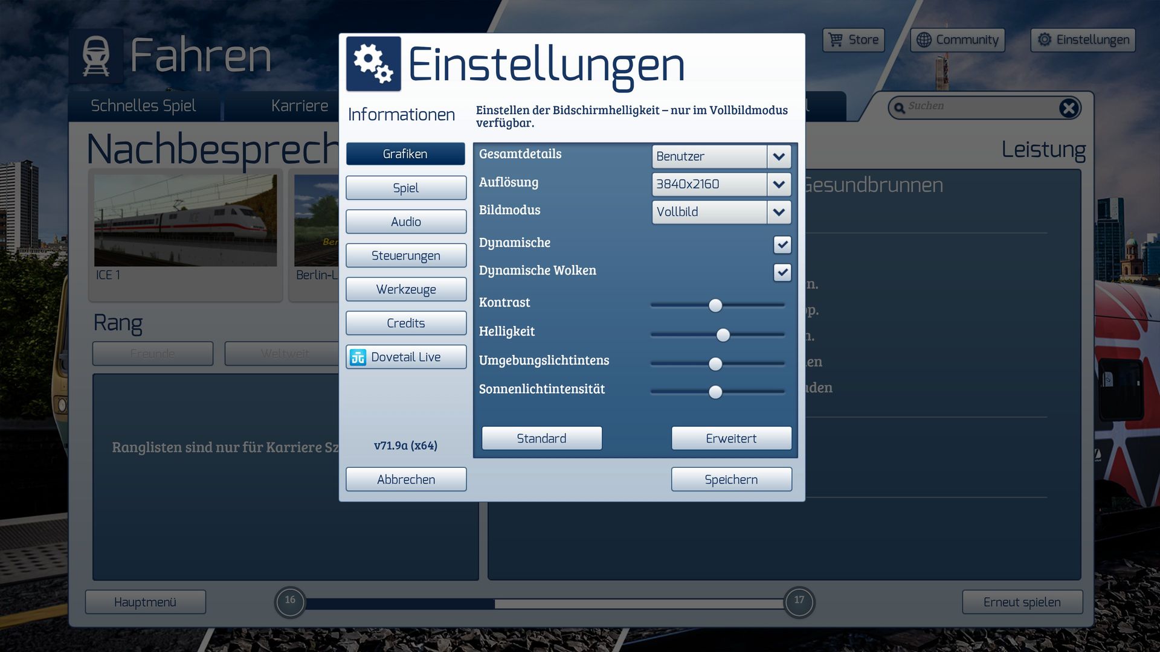Screen dimensions: 1160x652
Task: Click the settings gears icon in dialog header
Action: coord(373,64)
